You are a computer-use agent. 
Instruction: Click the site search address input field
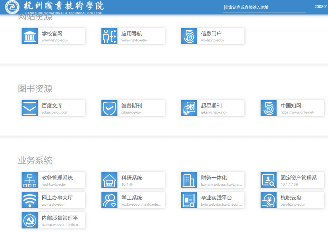[264, 7]
